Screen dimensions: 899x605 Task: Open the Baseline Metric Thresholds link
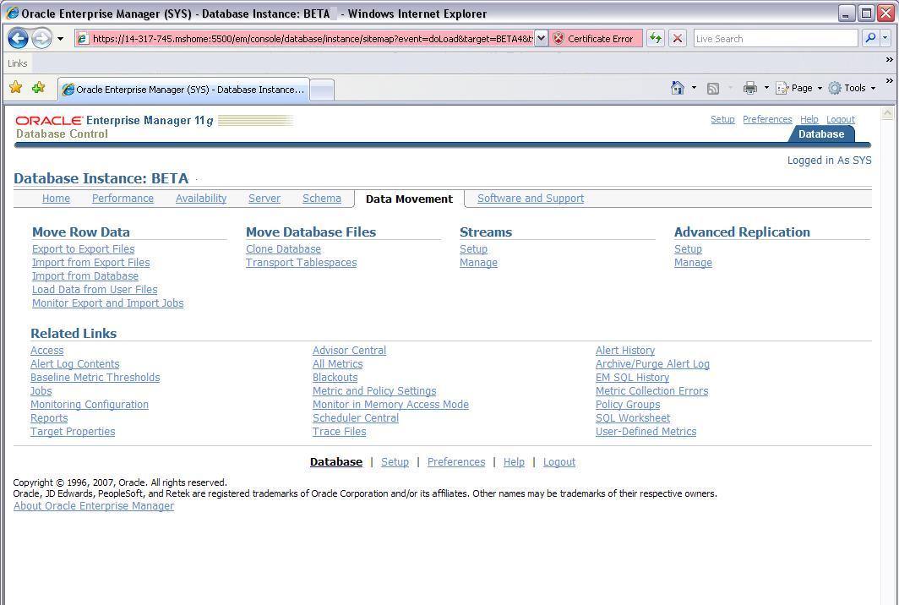click(x=95, y=378)
